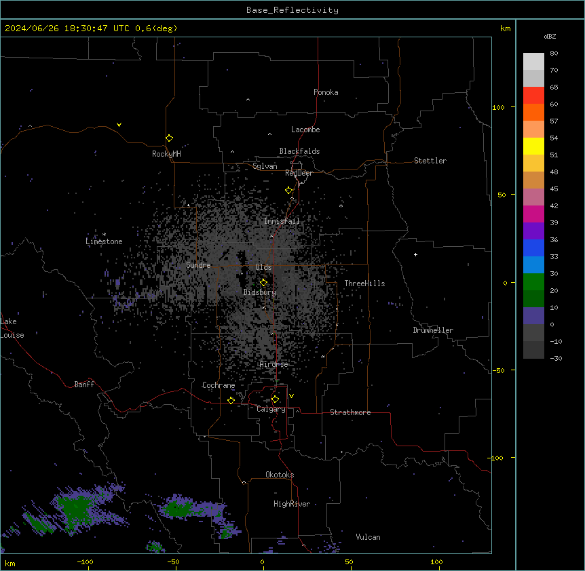Click the yellow diamond marker above the Calgary label
The width and height of the screenshot is (585, 571).
tap(275, 399)
